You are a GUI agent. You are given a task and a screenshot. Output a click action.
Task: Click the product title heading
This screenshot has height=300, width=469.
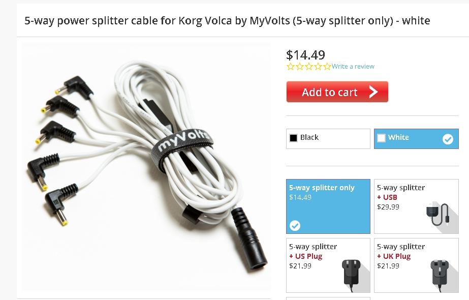click(227, 21)
